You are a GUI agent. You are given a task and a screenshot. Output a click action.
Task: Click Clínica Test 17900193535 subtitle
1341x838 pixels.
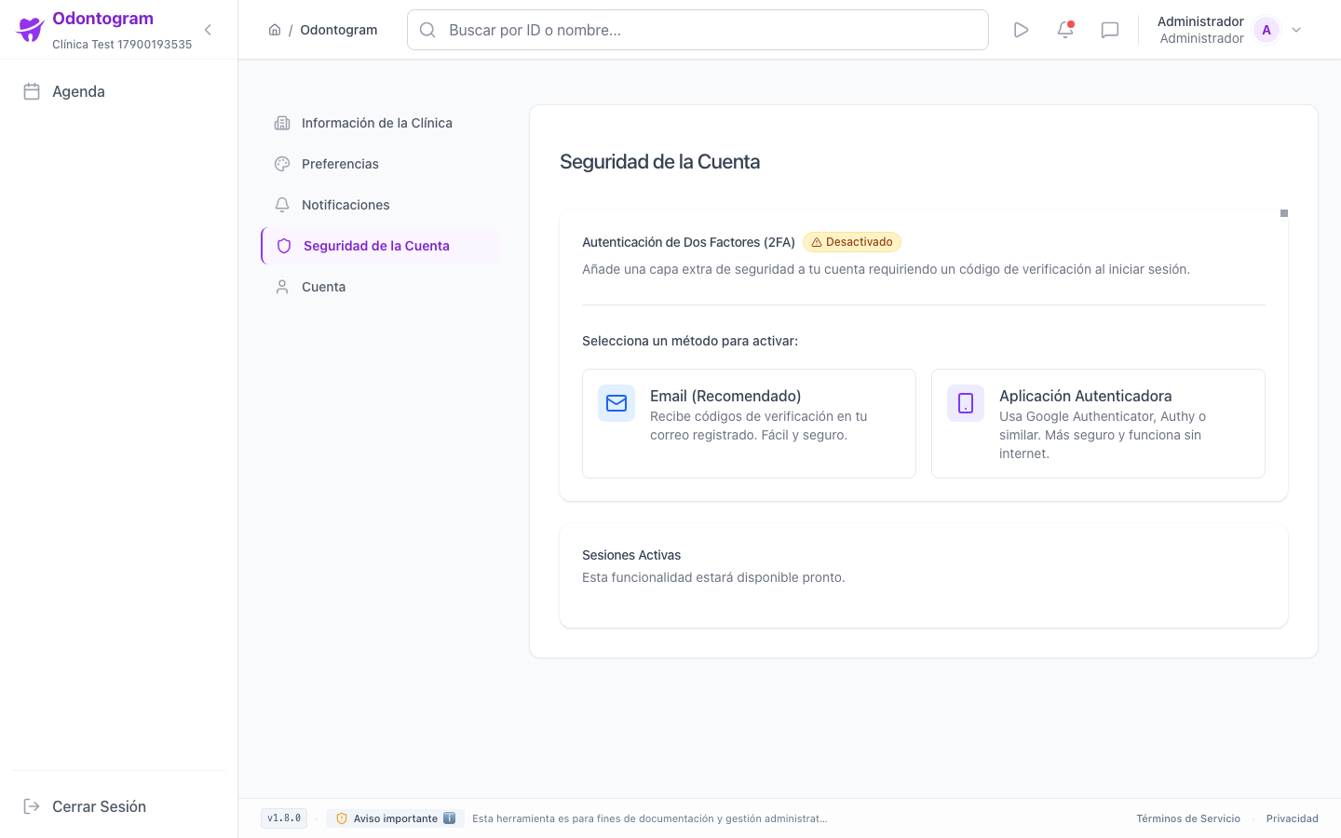pyautogui.click(x=122, y=44)
